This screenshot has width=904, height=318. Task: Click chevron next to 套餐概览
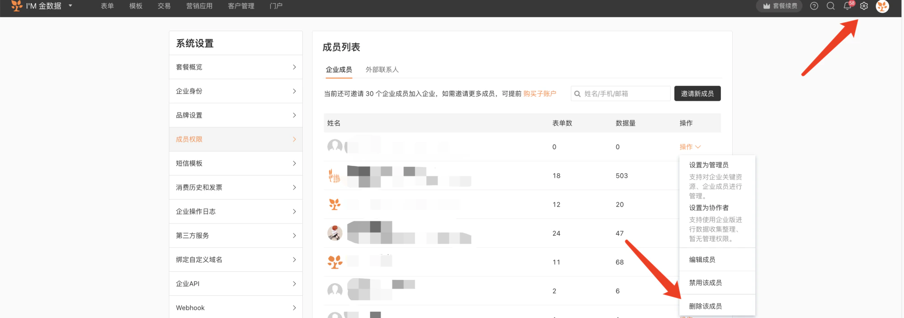tap(294, 67)
